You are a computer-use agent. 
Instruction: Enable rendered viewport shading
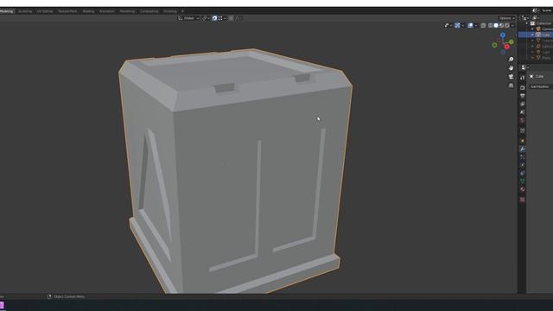click(x=507, y=25)
